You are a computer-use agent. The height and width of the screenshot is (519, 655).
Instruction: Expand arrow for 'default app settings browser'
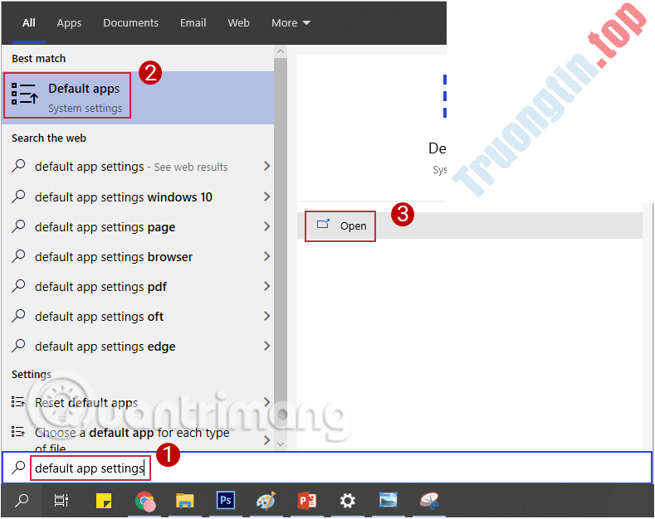(266, 256)
